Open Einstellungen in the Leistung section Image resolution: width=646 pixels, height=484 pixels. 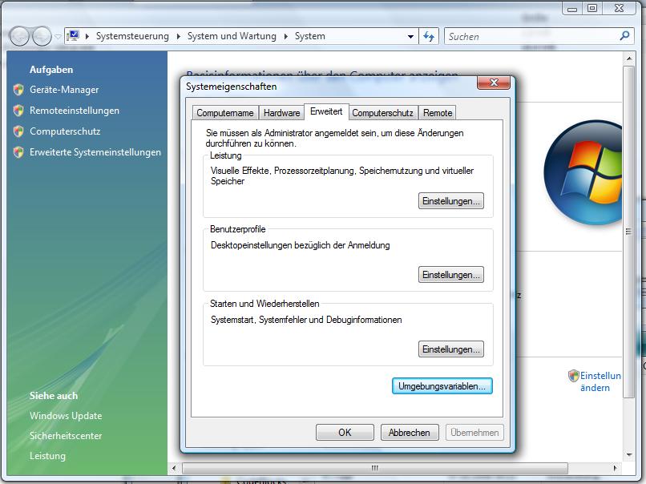(x=451, y=201)
